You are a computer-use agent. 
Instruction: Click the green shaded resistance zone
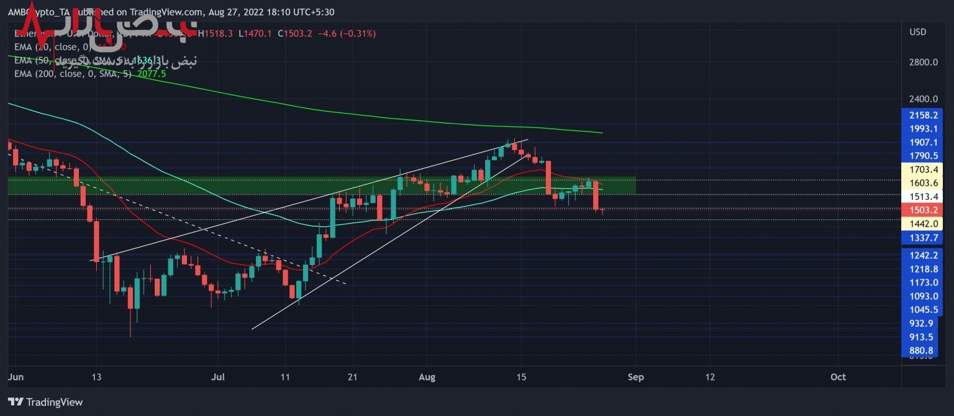pyautogui.click(x=186, y=186)
